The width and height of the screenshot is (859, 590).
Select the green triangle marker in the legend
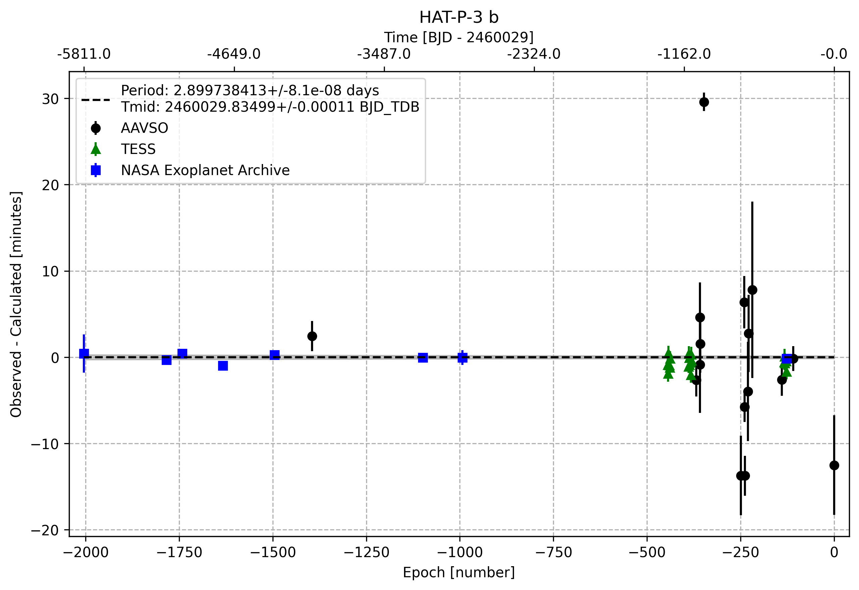[96, 149]
